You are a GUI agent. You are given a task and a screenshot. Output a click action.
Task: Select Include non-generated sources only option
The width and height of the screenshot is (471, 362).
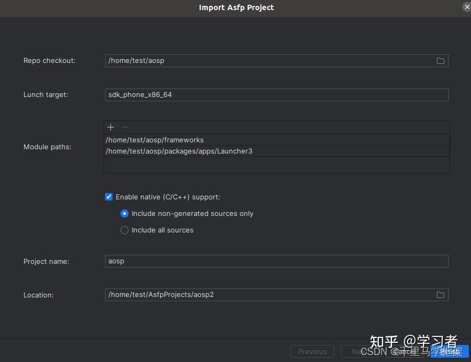124,213
